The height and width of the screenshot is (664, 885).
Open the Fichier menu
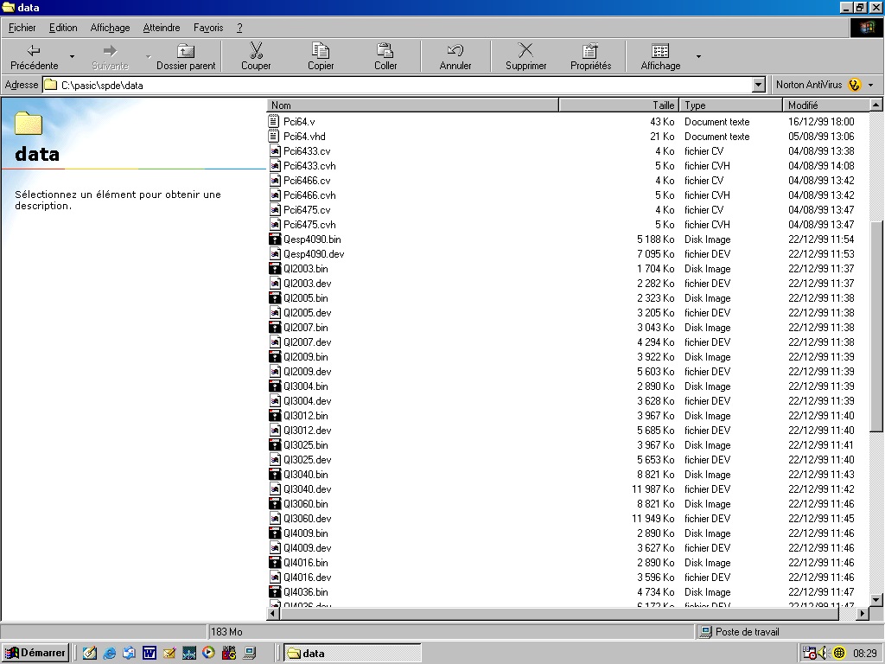[x=22, y=28]
